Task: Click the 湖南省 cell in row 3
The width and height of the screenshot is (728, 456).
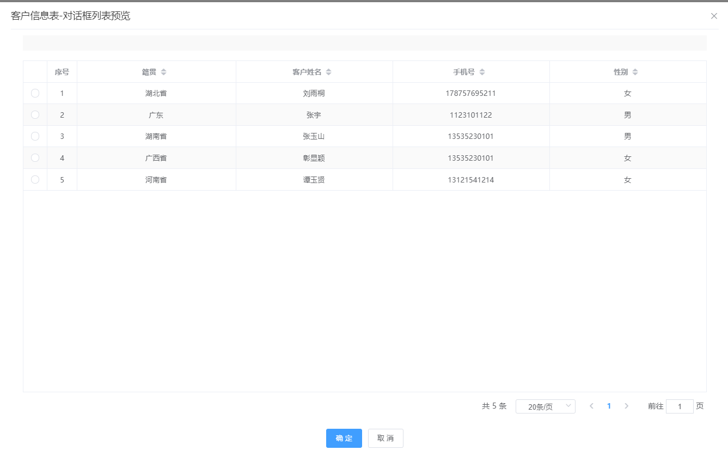Action: coord(156,136)
